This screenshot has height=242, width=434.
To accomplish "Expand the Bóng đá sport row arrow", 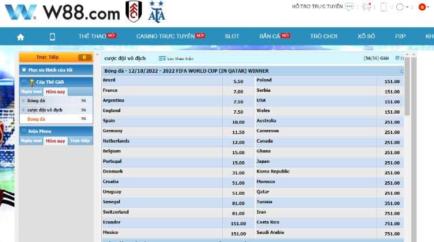I will 23,100.
